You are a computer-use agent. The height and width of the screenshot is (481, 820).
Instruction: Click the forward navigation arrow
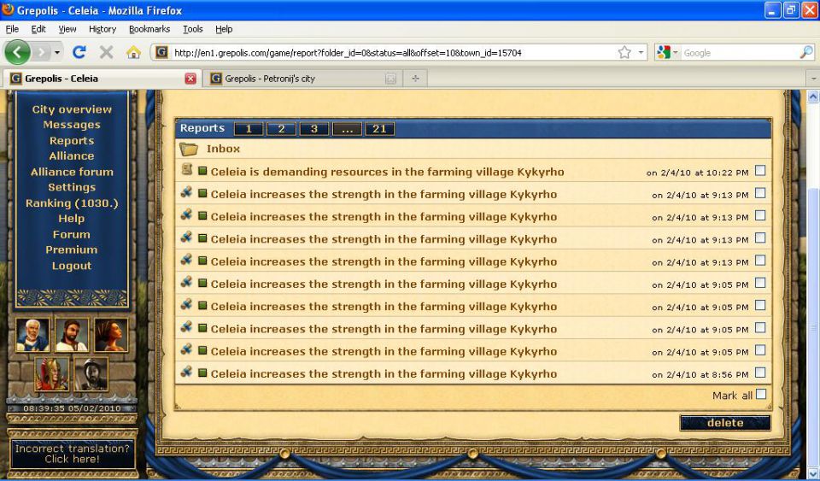tap(42, 52)
